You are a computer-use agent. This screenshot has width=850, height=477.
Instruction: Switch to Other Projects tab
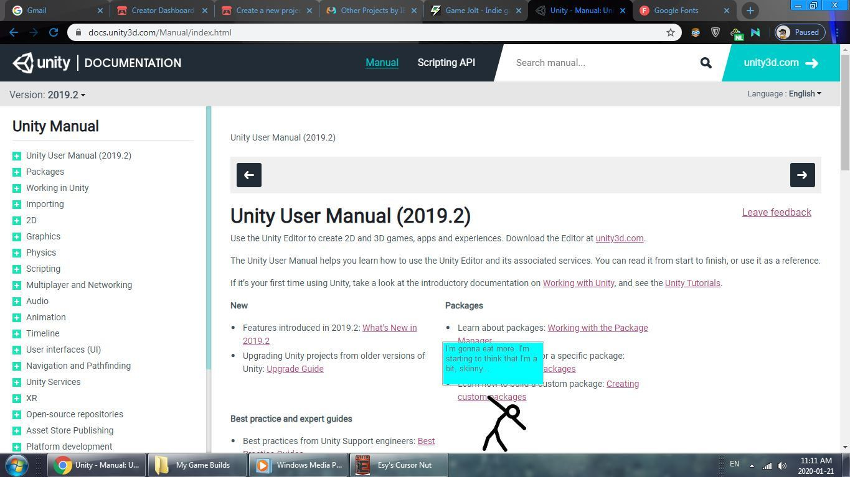coord(371,11)
